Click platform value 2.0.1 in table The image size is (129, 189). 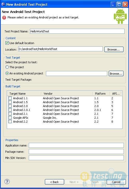(98, 110)
